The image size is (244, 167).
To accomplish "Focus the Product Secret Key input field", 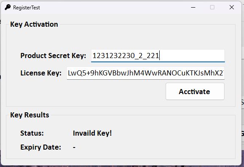I will pos(158,56).
